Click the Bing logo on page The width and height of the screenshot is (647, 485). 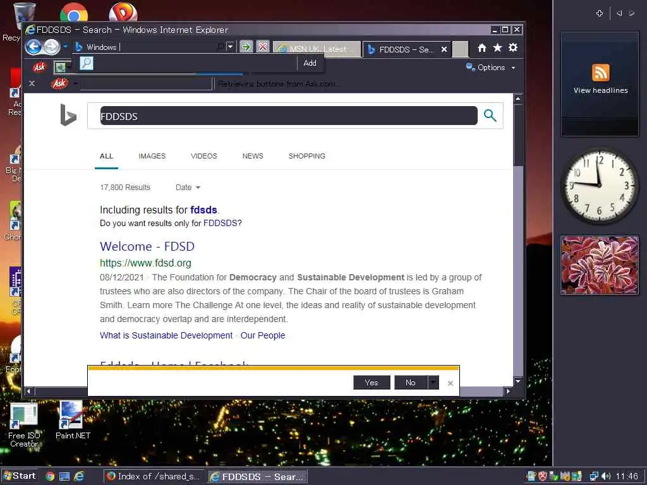pyautogui.click(x=68, y=115)
